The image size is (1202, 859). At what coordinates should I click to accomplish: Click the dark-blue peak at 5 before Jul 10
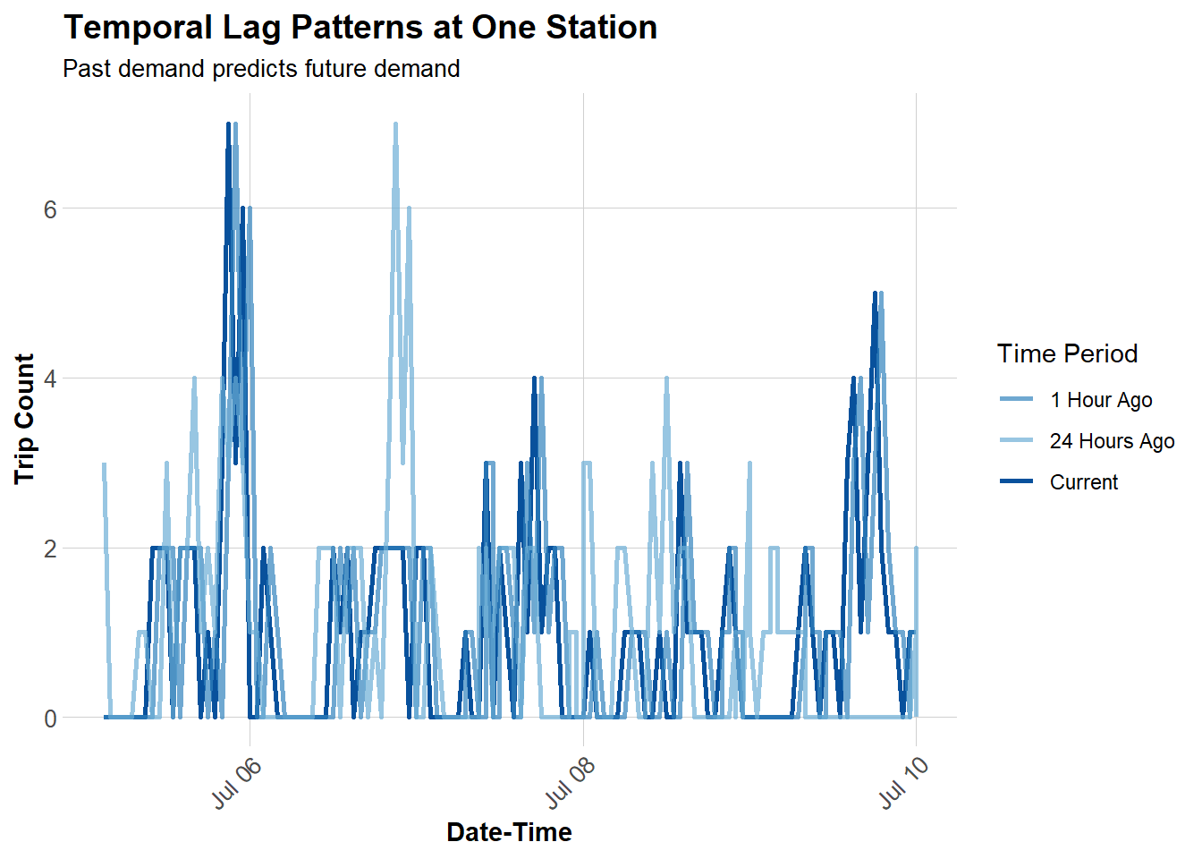coord(875,293)
